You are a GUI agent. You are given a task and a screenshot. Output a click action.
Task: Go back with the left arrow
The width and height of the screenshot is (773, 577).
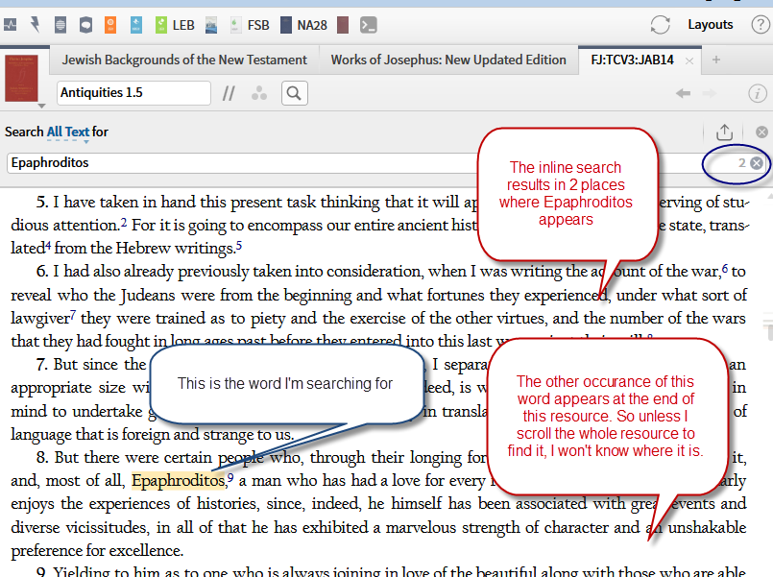(683, 93)
